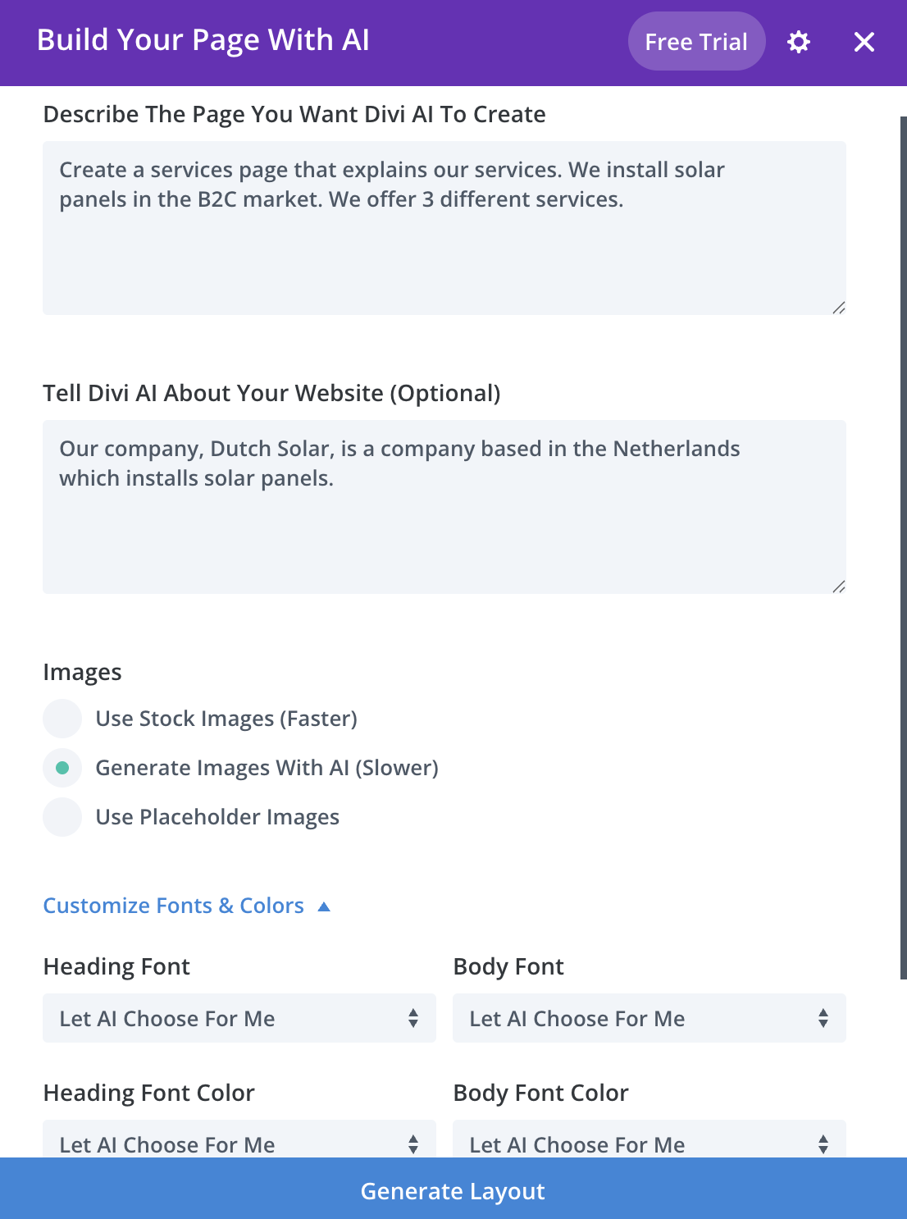Open the Divi AI settings gear
The width and height of the screenshot is (907, 1219).
800,42
